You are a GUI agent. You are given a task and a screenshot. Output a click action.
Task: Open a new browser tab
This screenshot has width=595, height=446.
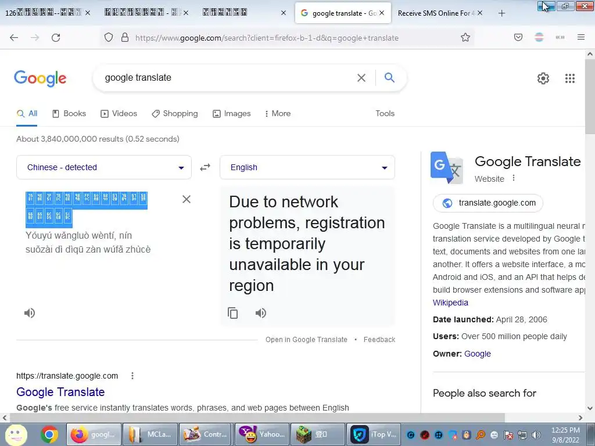point(501,13)
